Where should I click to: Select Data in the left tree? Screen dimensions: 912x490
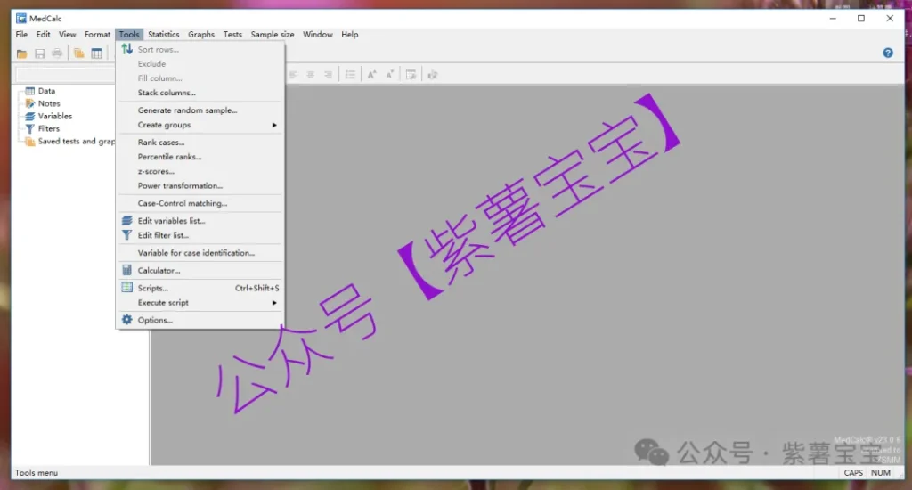(x=46, y=91)
